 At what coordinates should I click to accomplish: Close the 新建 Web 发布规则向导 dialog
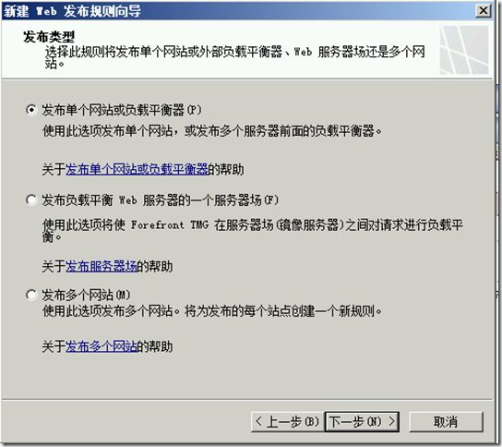pos(484,10)
